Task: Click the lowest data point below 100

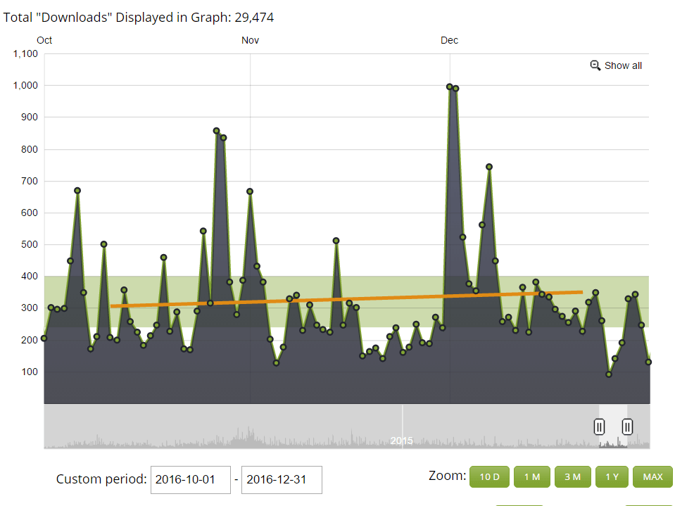Action: tap(609, 374)
